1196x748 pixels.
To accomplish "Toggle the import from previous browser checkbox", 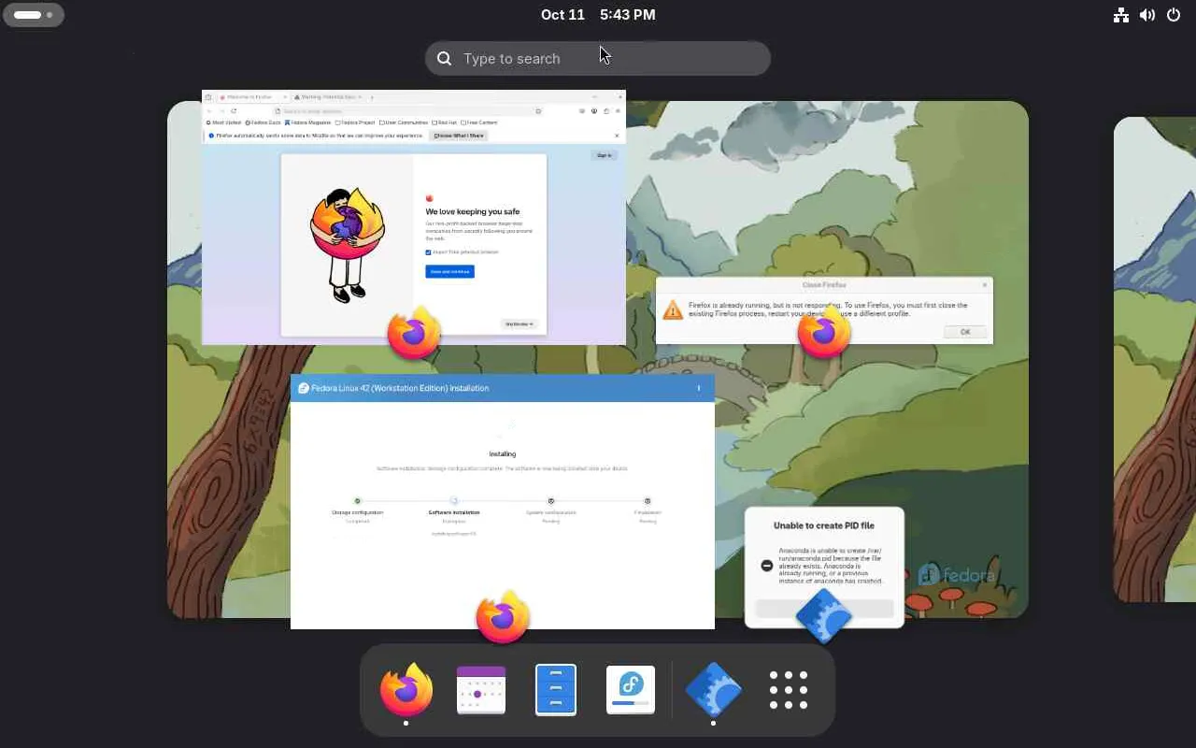I will [x=428, y=252].
